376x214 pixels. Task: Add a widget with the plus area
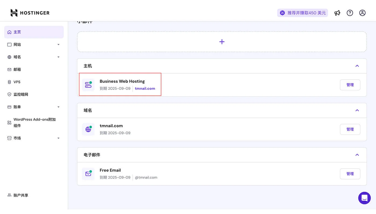[222, 42]
